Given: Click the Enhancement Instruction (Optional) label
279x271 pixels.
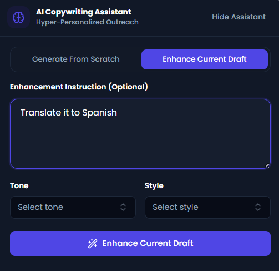Looking at the screenshot, I should tap(79, 87).
